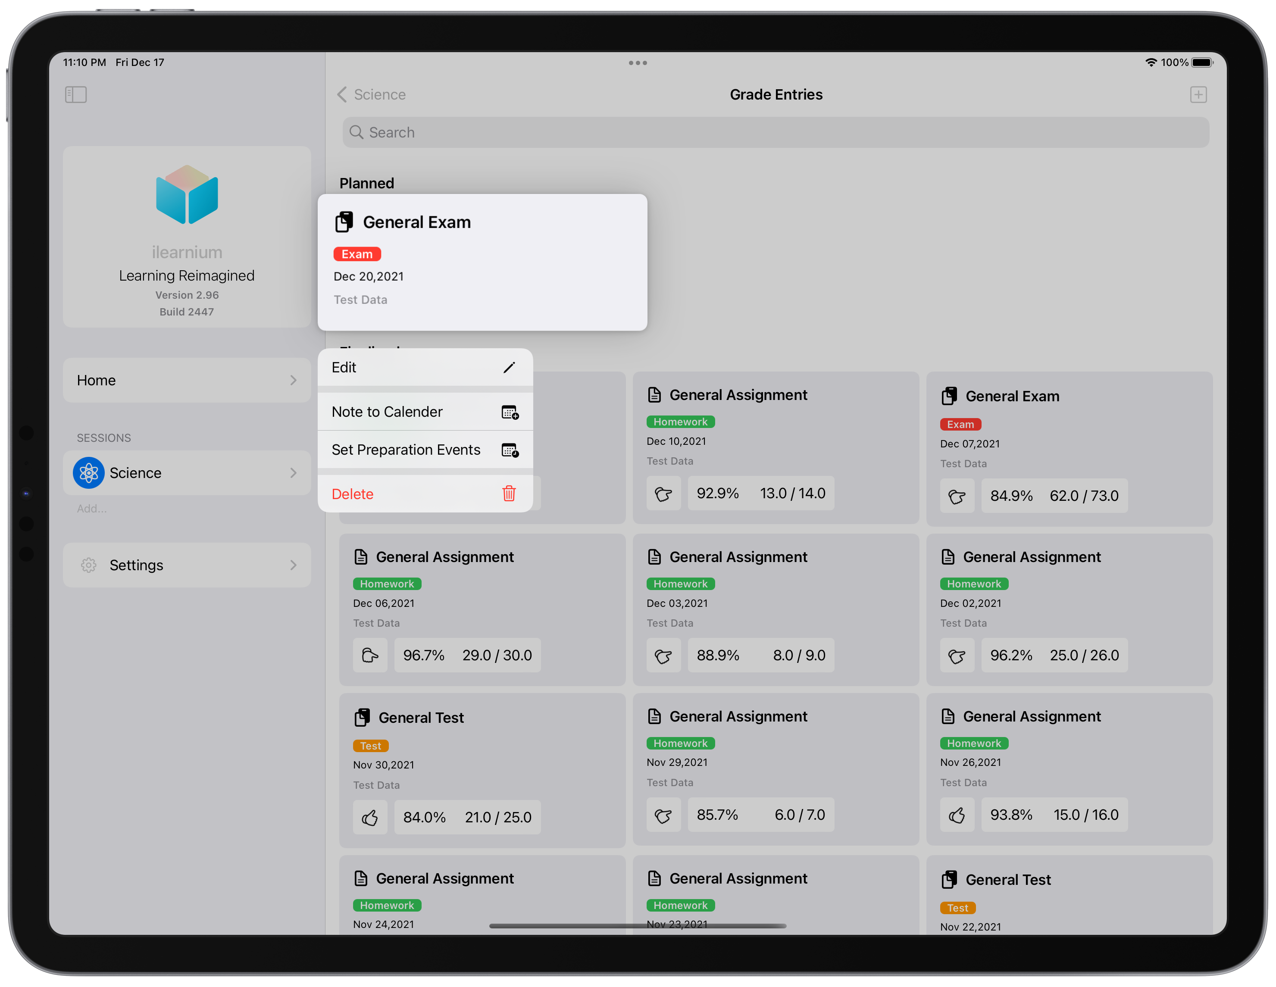This screenshot has width=1276, height=987.
Task: Tap the 84.9% exam grade hand icon
Action: 957,497
